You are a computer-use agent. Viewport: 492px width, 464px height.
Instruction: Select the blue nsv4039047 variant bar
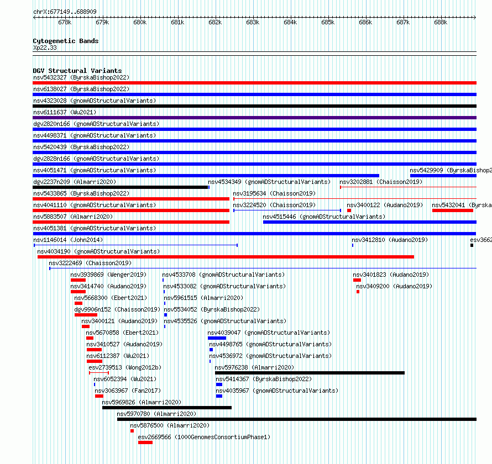(217, 338)
